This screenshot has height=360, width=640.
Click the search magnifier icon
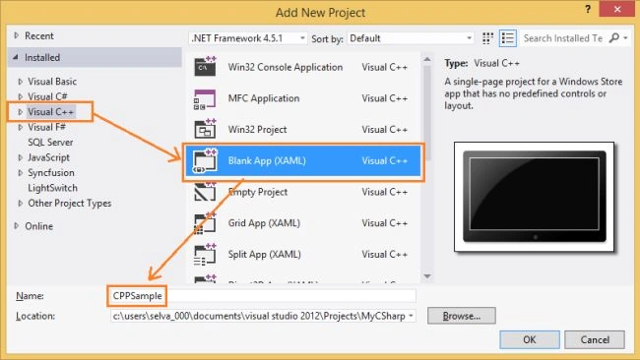click(613, 38)
